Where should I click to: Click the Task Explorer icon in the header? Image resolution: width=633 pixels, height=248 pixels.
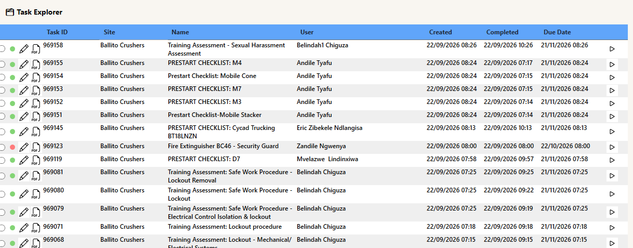(x=10, y=12)
